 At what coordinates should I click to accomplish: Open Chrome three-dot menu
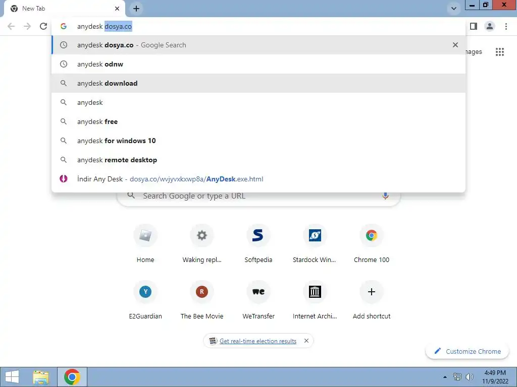(x=506, y=26)
